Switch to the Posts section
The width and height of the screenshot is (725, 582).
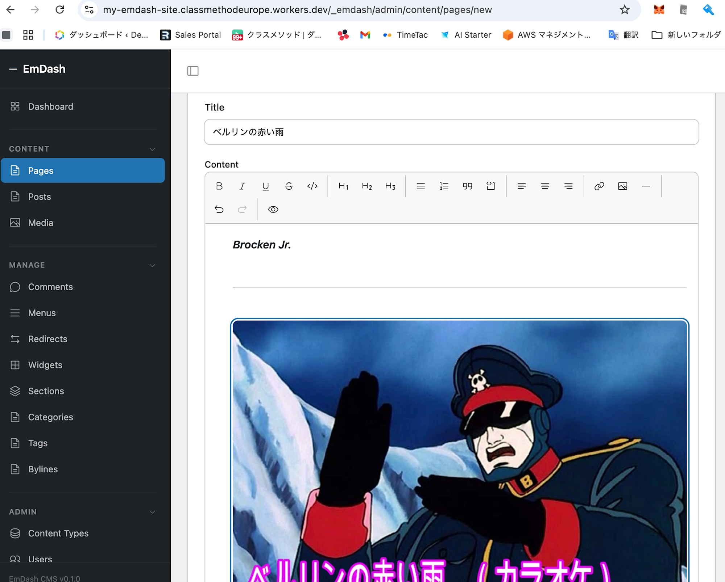point(39,197)
